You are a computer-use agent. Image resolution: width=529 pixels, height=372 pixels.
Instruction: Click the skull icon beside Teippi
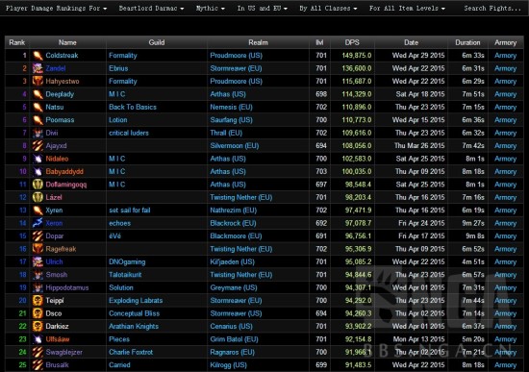[38, 301]
